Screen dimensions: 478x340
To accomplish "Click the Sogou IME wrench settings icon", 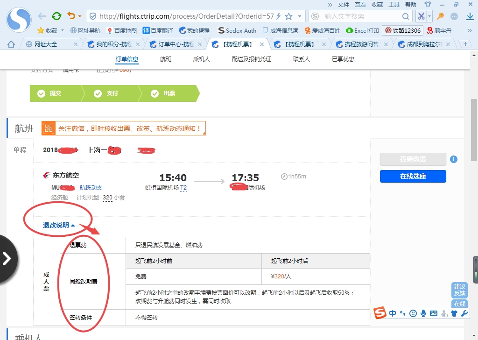I will pos(464,313).
